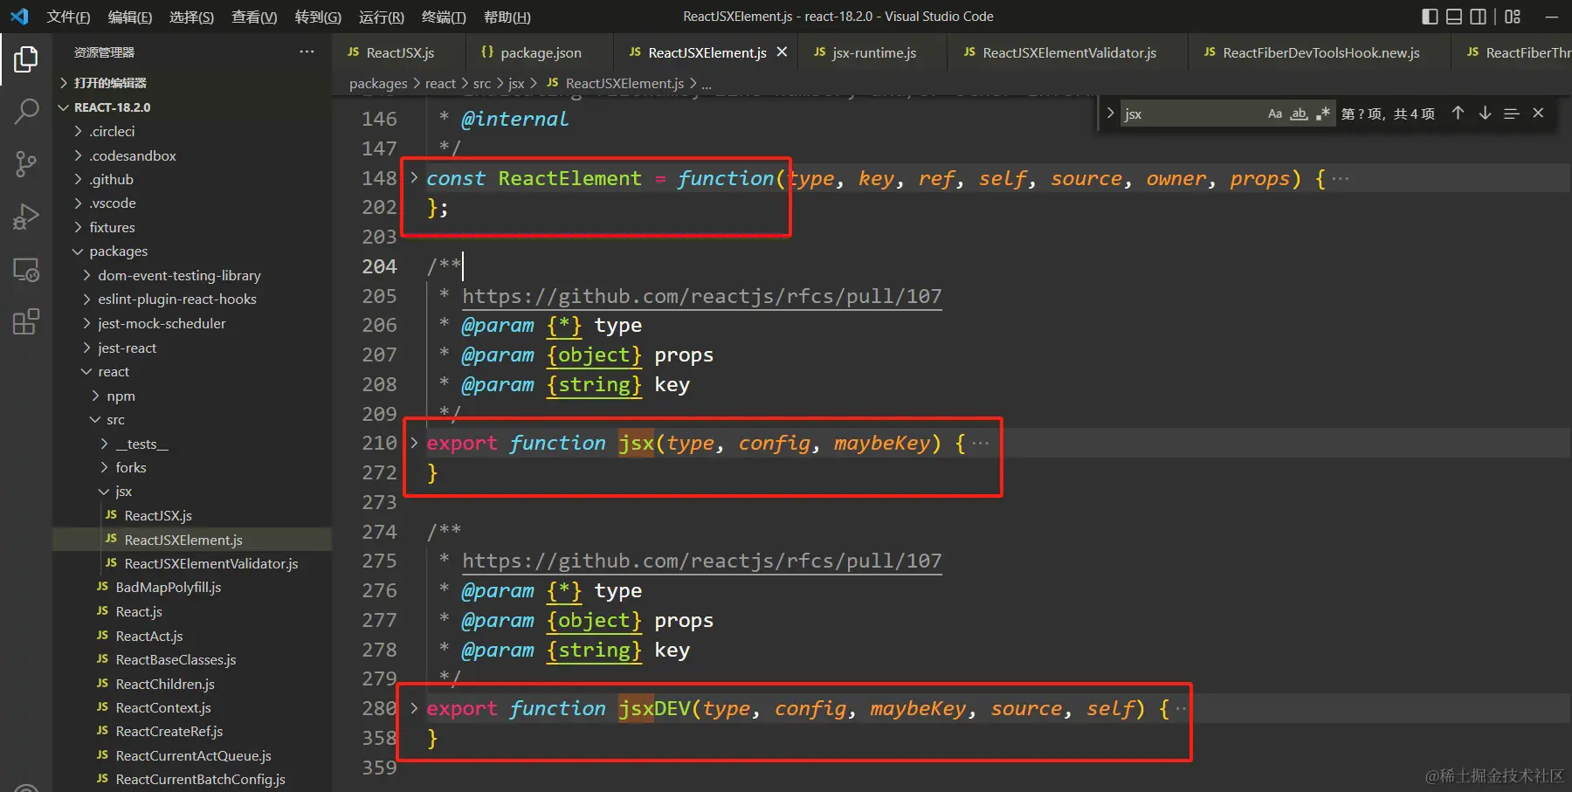Go to next match in find widget

coord(1485,114)
